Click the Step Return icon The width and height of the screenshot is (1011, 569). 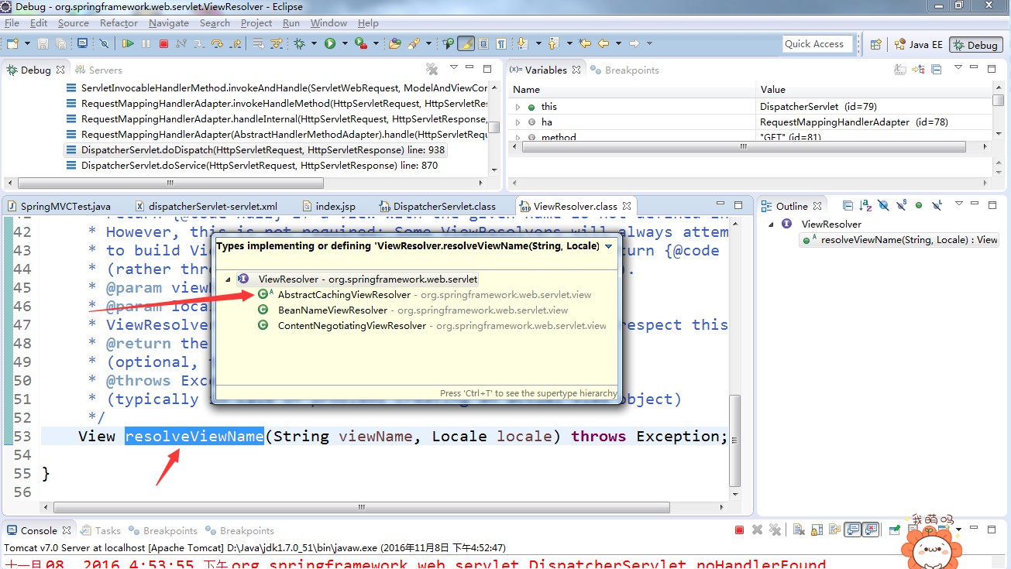[x=235, y=43]
